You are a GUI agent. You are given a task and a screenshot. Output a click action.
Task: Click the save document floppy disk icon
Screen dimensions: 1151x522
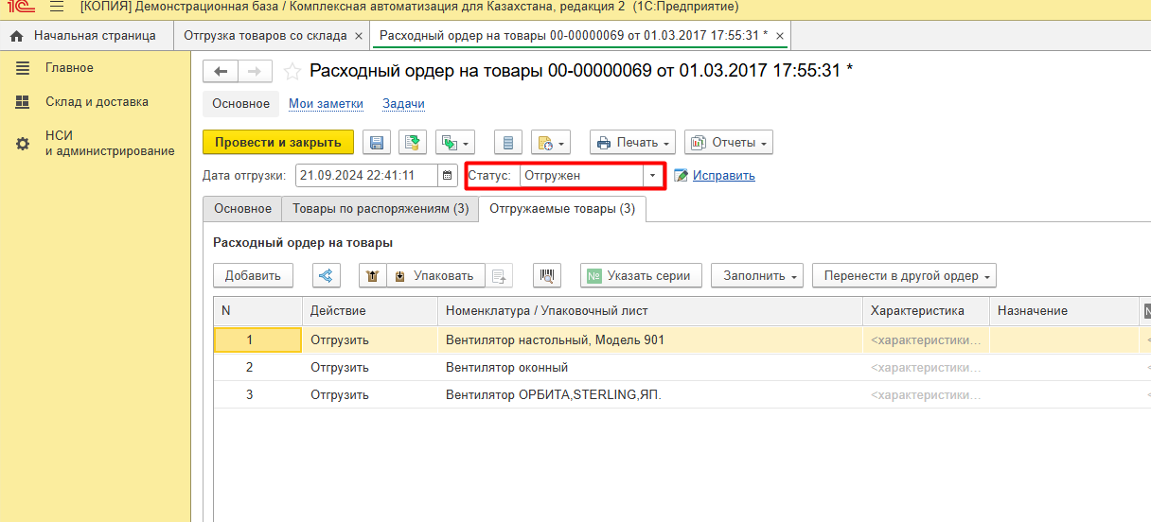coord(377,143)
